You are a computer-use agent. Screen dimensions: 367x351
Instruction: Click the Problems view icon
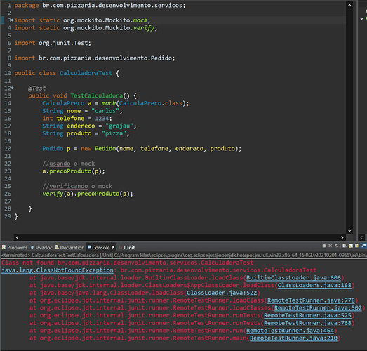tap(4, 247)
